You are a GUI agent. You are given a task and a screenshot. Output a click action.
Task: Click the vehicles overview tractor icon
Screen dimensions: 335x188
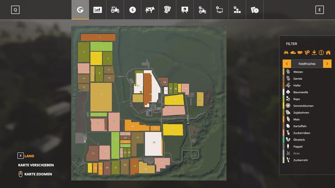pyautogui.click(x=115, y=10)
